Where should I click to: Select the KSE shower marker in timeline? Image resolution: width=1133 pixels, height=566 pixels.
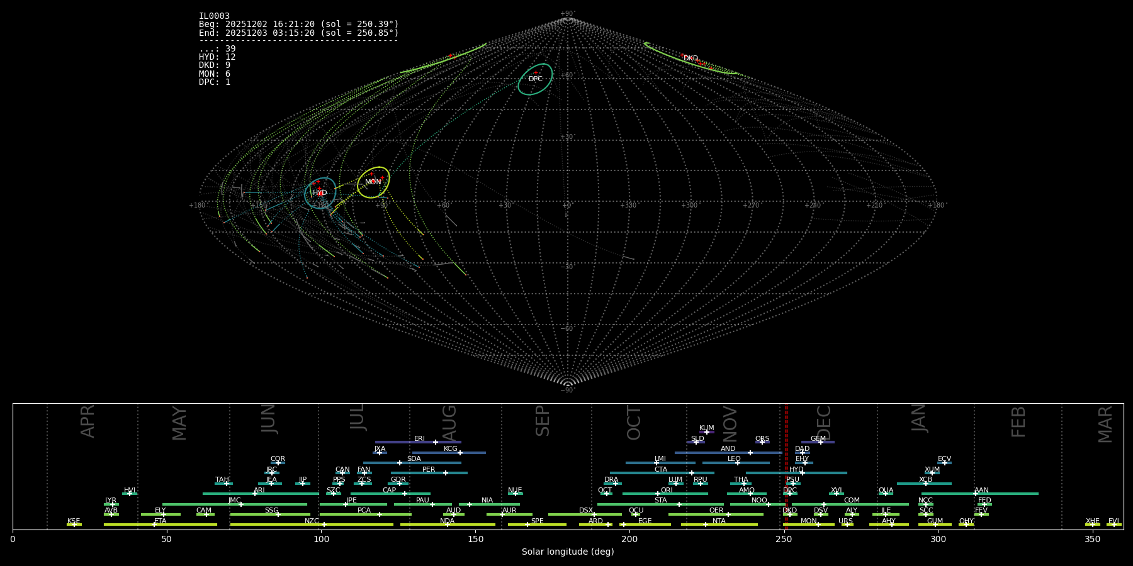[74, 524]
